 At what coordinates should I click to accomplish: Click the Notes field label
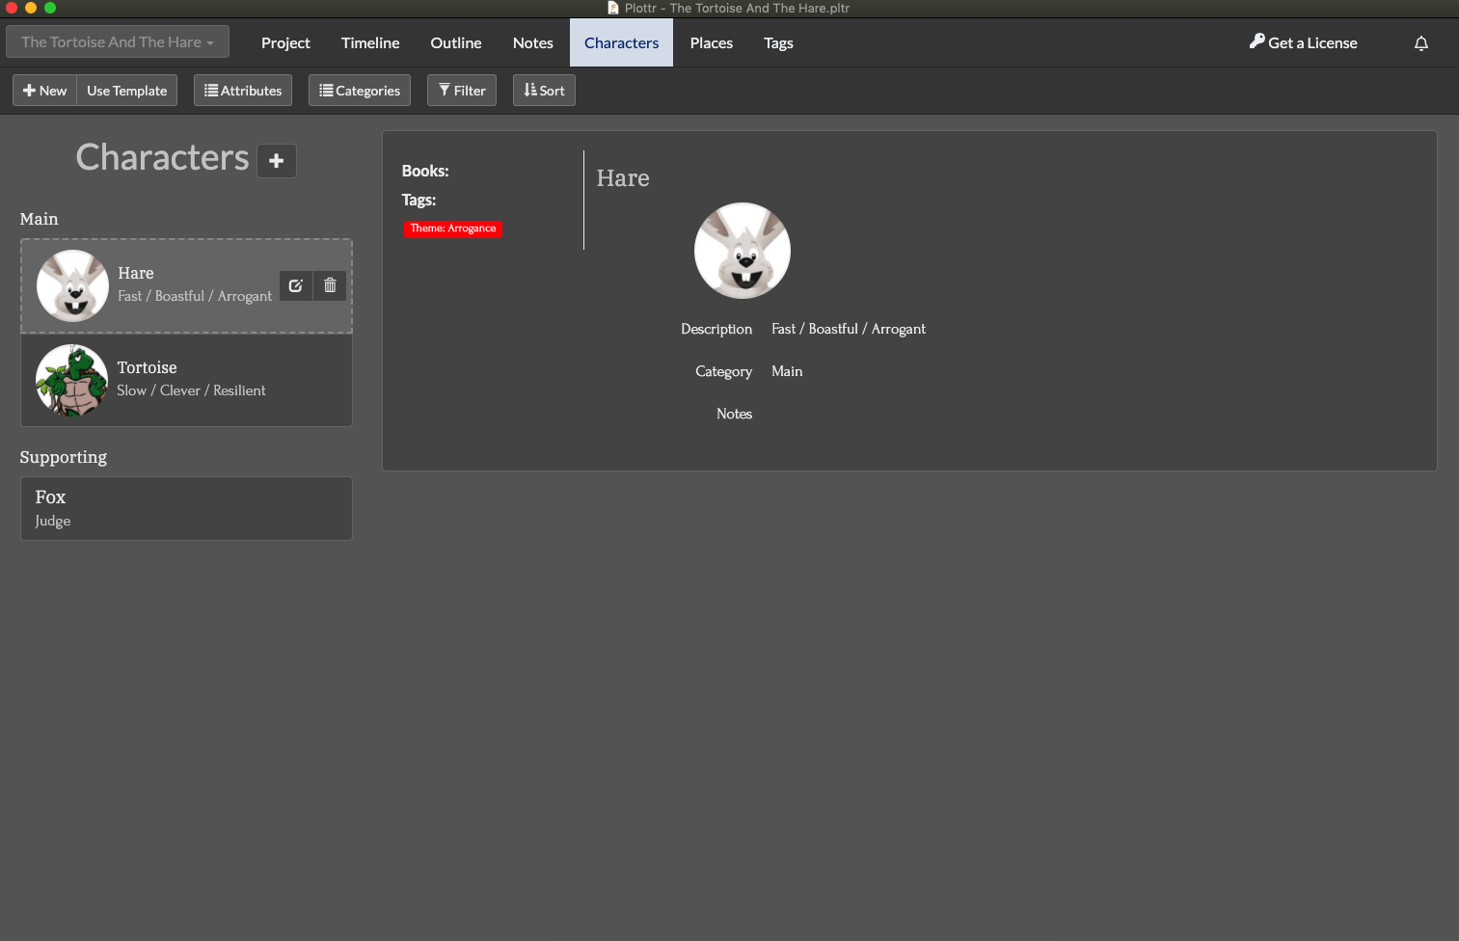point(734,414)
